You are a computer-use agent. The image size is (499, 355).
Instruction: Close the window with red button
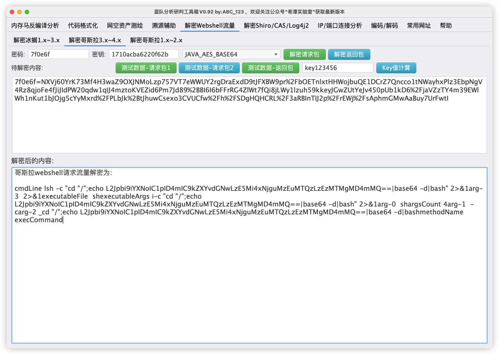tap(12, 12)
